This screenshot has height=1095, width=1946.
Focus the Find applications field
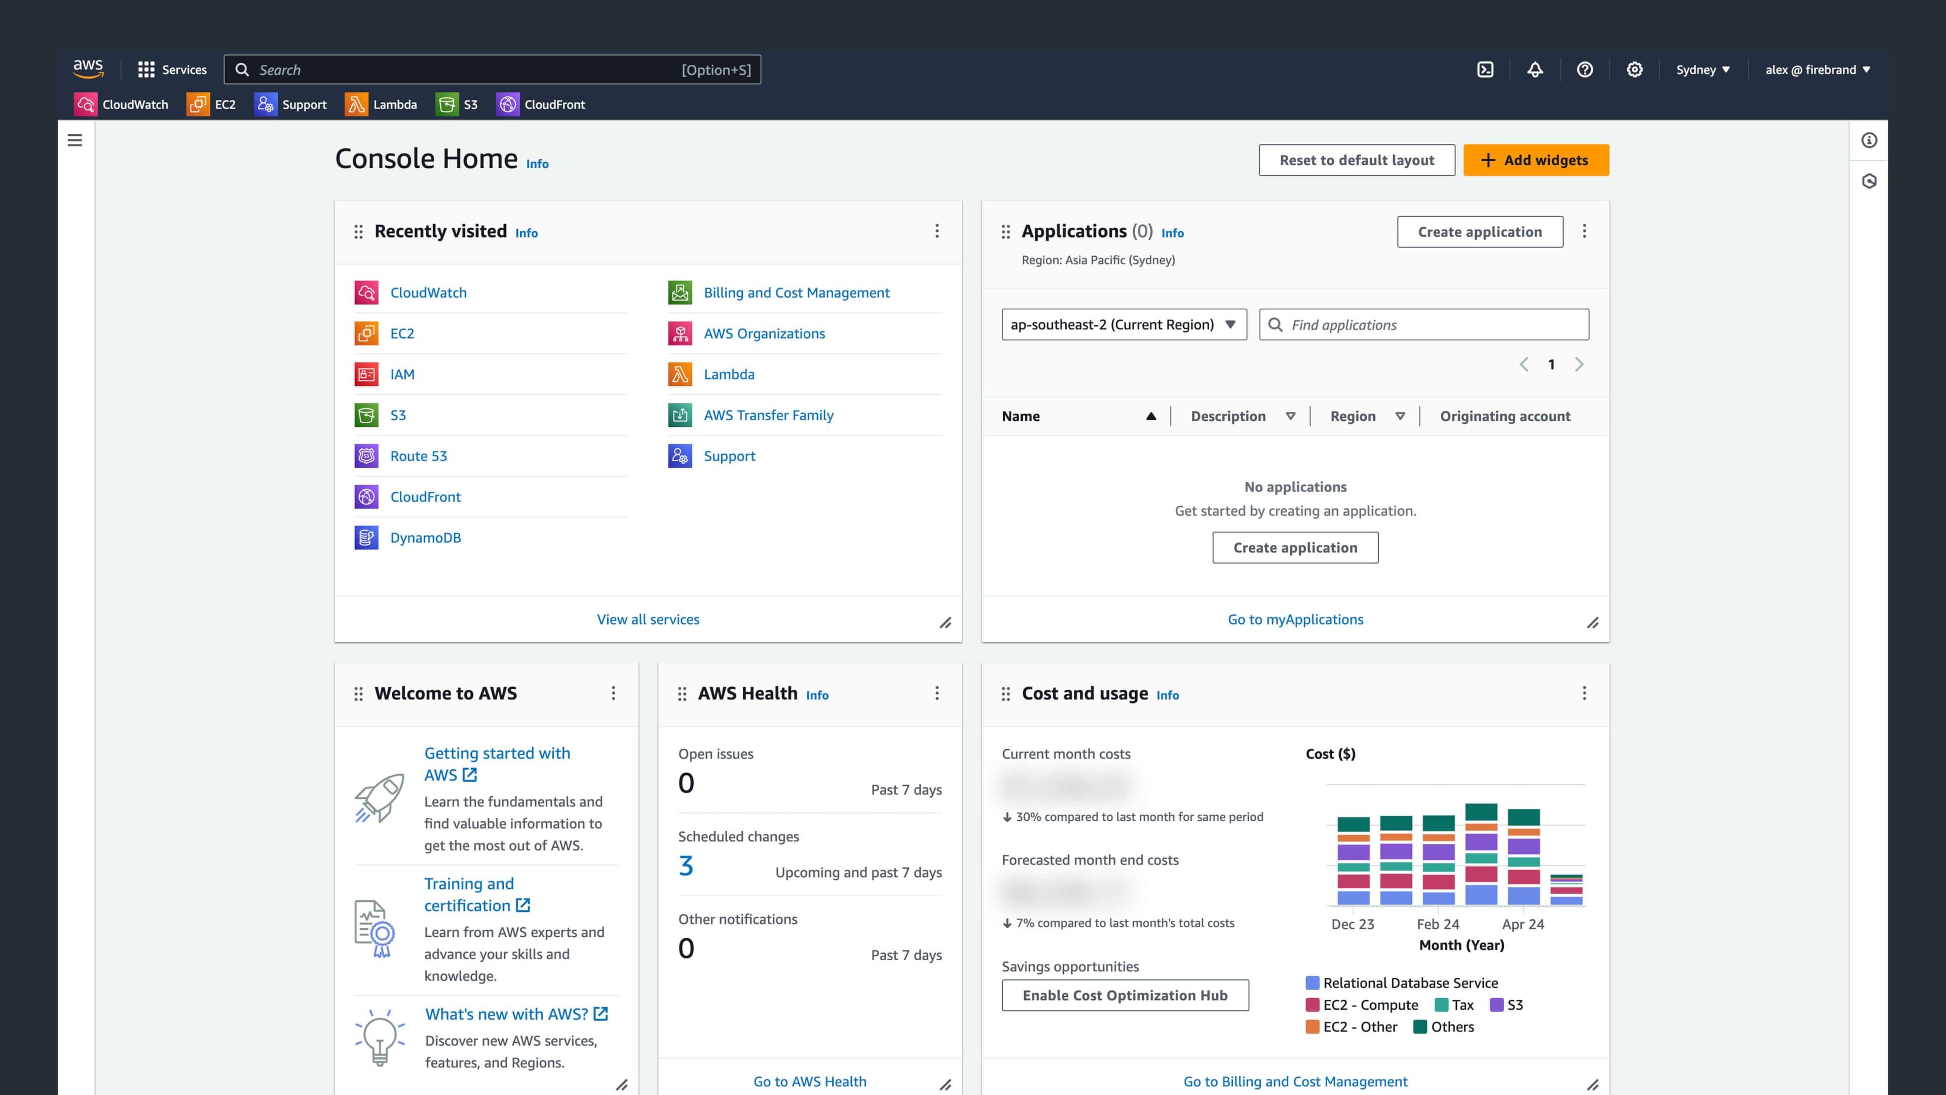pos(1424,324)
